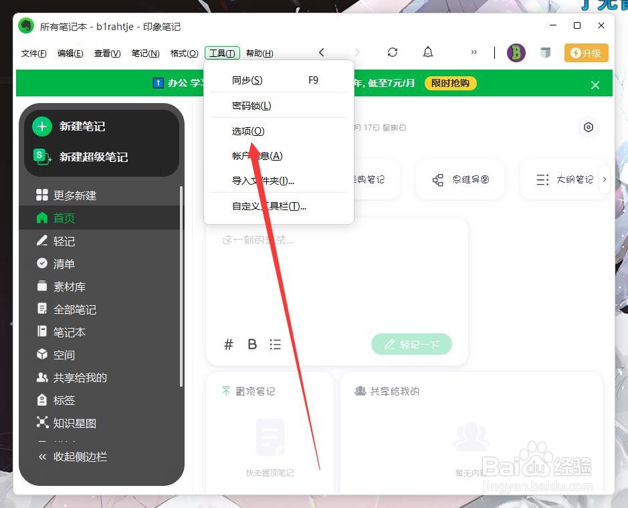Click the Evernote elephant logo in the title bar
The width and height of the screenshot is (628, 508).
(x=27, y=26)
